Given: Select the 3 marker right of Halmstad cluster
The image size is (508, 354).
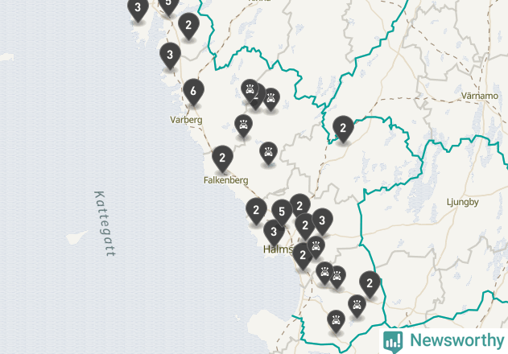Looking at the screenshot, I should click(x=322, y=221).
